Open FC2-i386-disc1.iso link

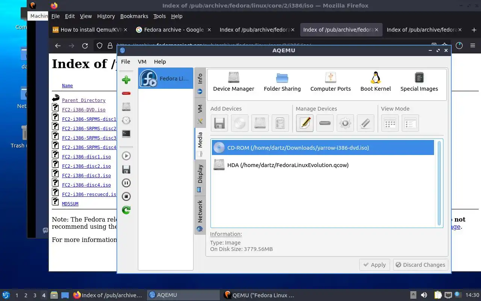tap(86, 157)
